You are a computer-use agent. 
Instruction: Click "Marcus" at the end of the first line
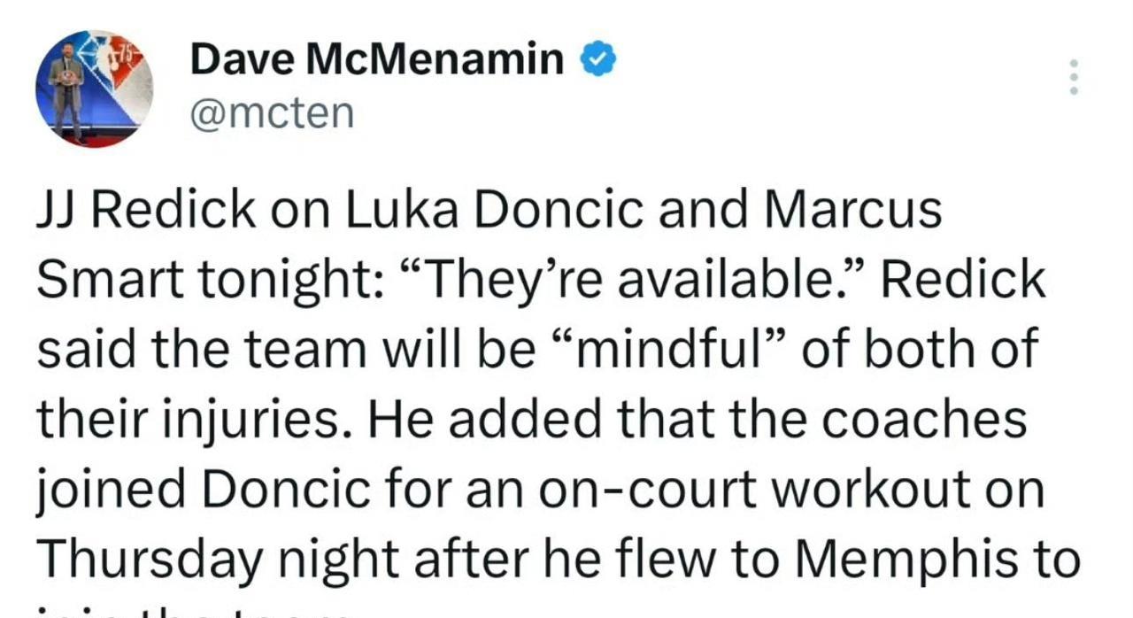pyautogui.click(x=852, y=212)
